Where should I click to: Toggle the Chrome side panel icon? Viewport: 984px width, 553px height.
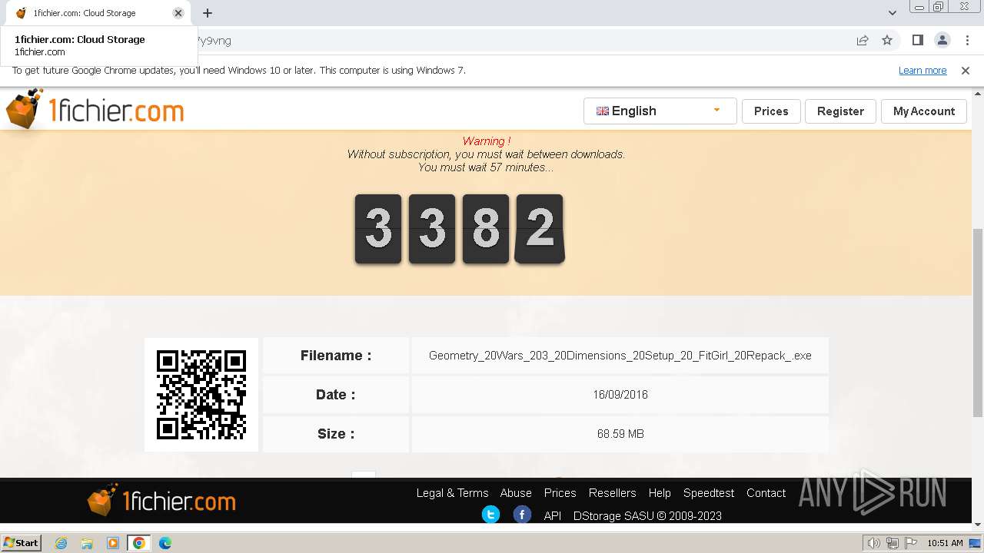coord(917,40)
